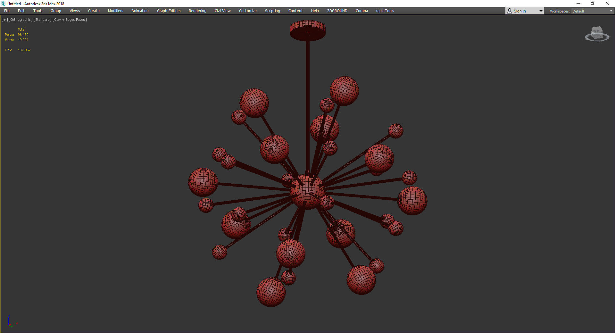Open the Group menu
The height and width of the screenshot is (333, 615).
(56, 11)
